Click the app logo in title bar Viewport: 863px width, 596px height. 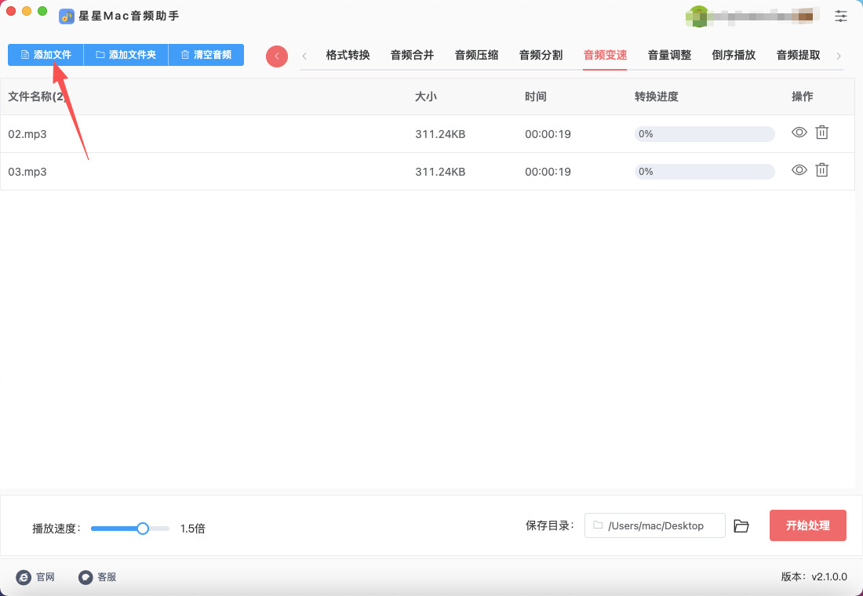[x=67, y=16]
